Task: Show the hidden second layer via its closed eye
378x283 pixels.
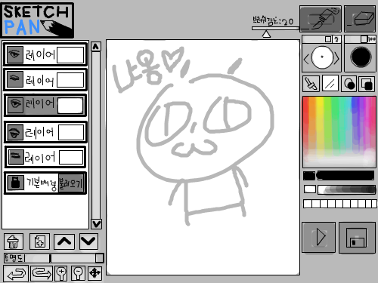Action: click(15, 79)
